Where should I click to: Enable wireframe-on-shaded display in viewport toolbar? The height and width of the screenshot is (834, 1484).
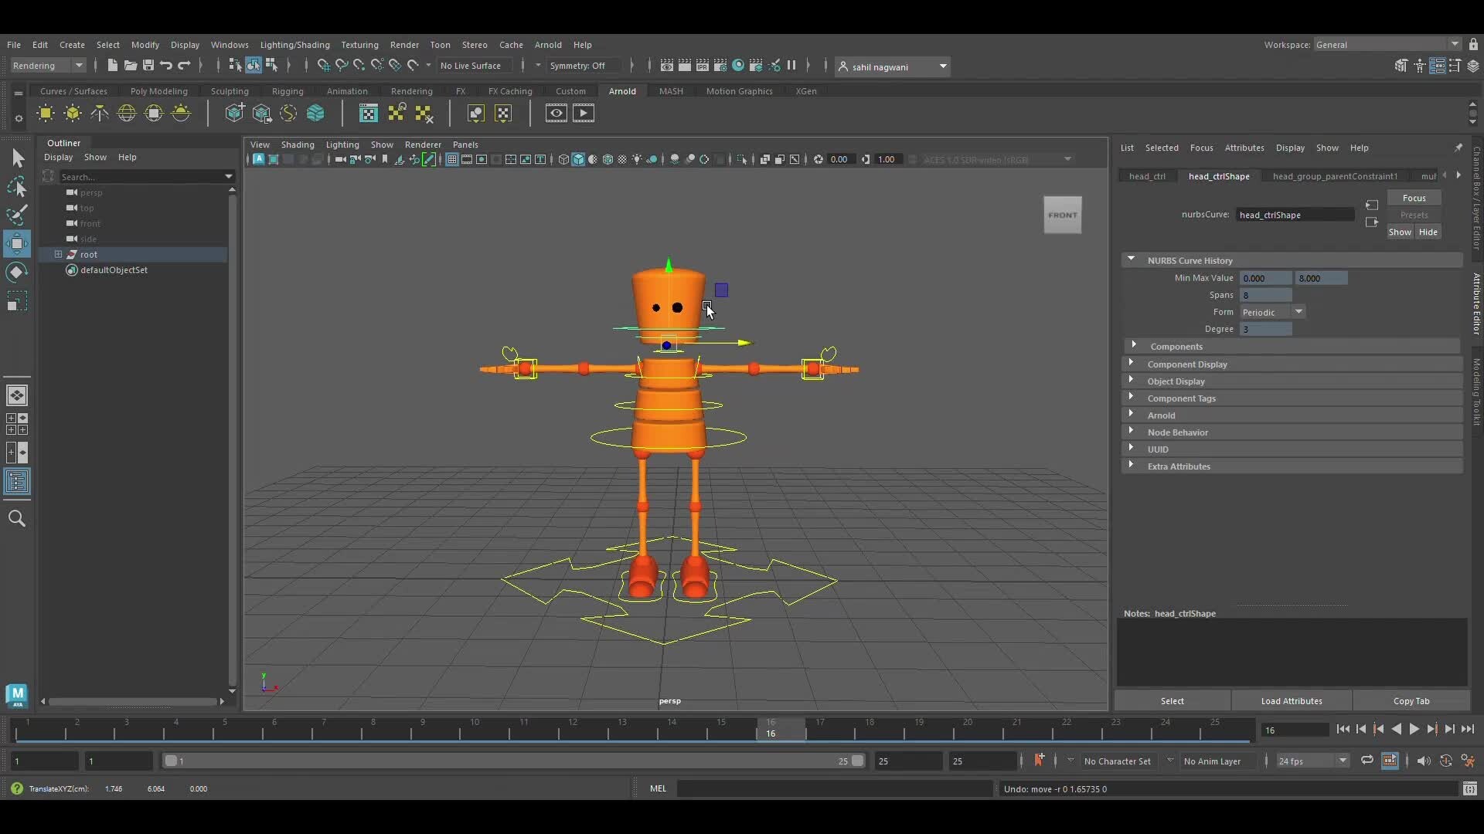tap(608, 160)
